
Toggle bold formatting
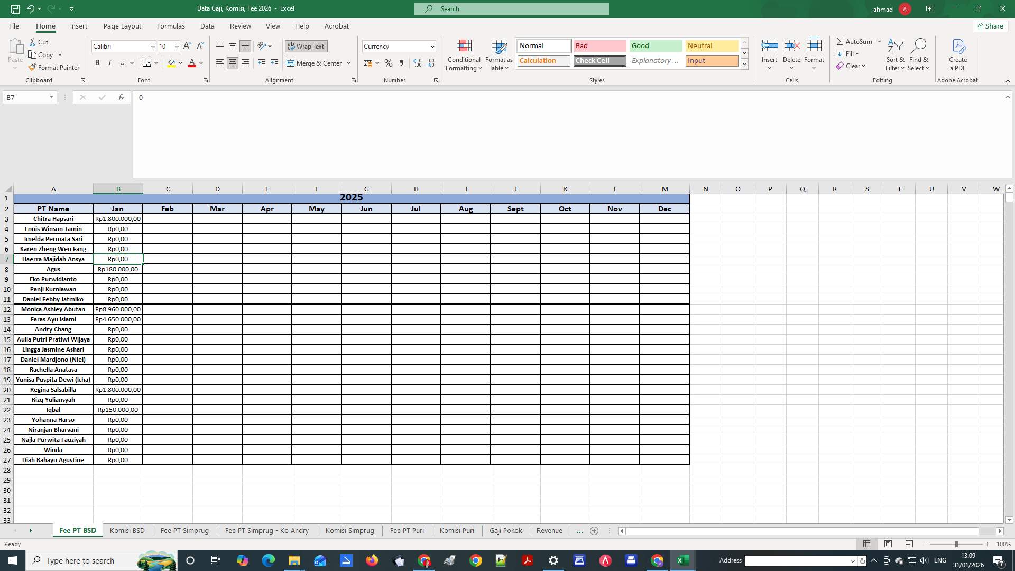97,63
